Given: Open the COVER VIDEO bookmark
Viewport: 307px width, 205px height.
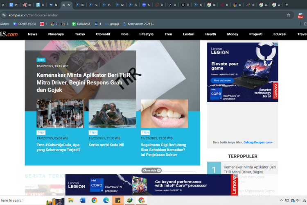Looking at the screenshot, I should pyautogui.click(x=25, y=24).
